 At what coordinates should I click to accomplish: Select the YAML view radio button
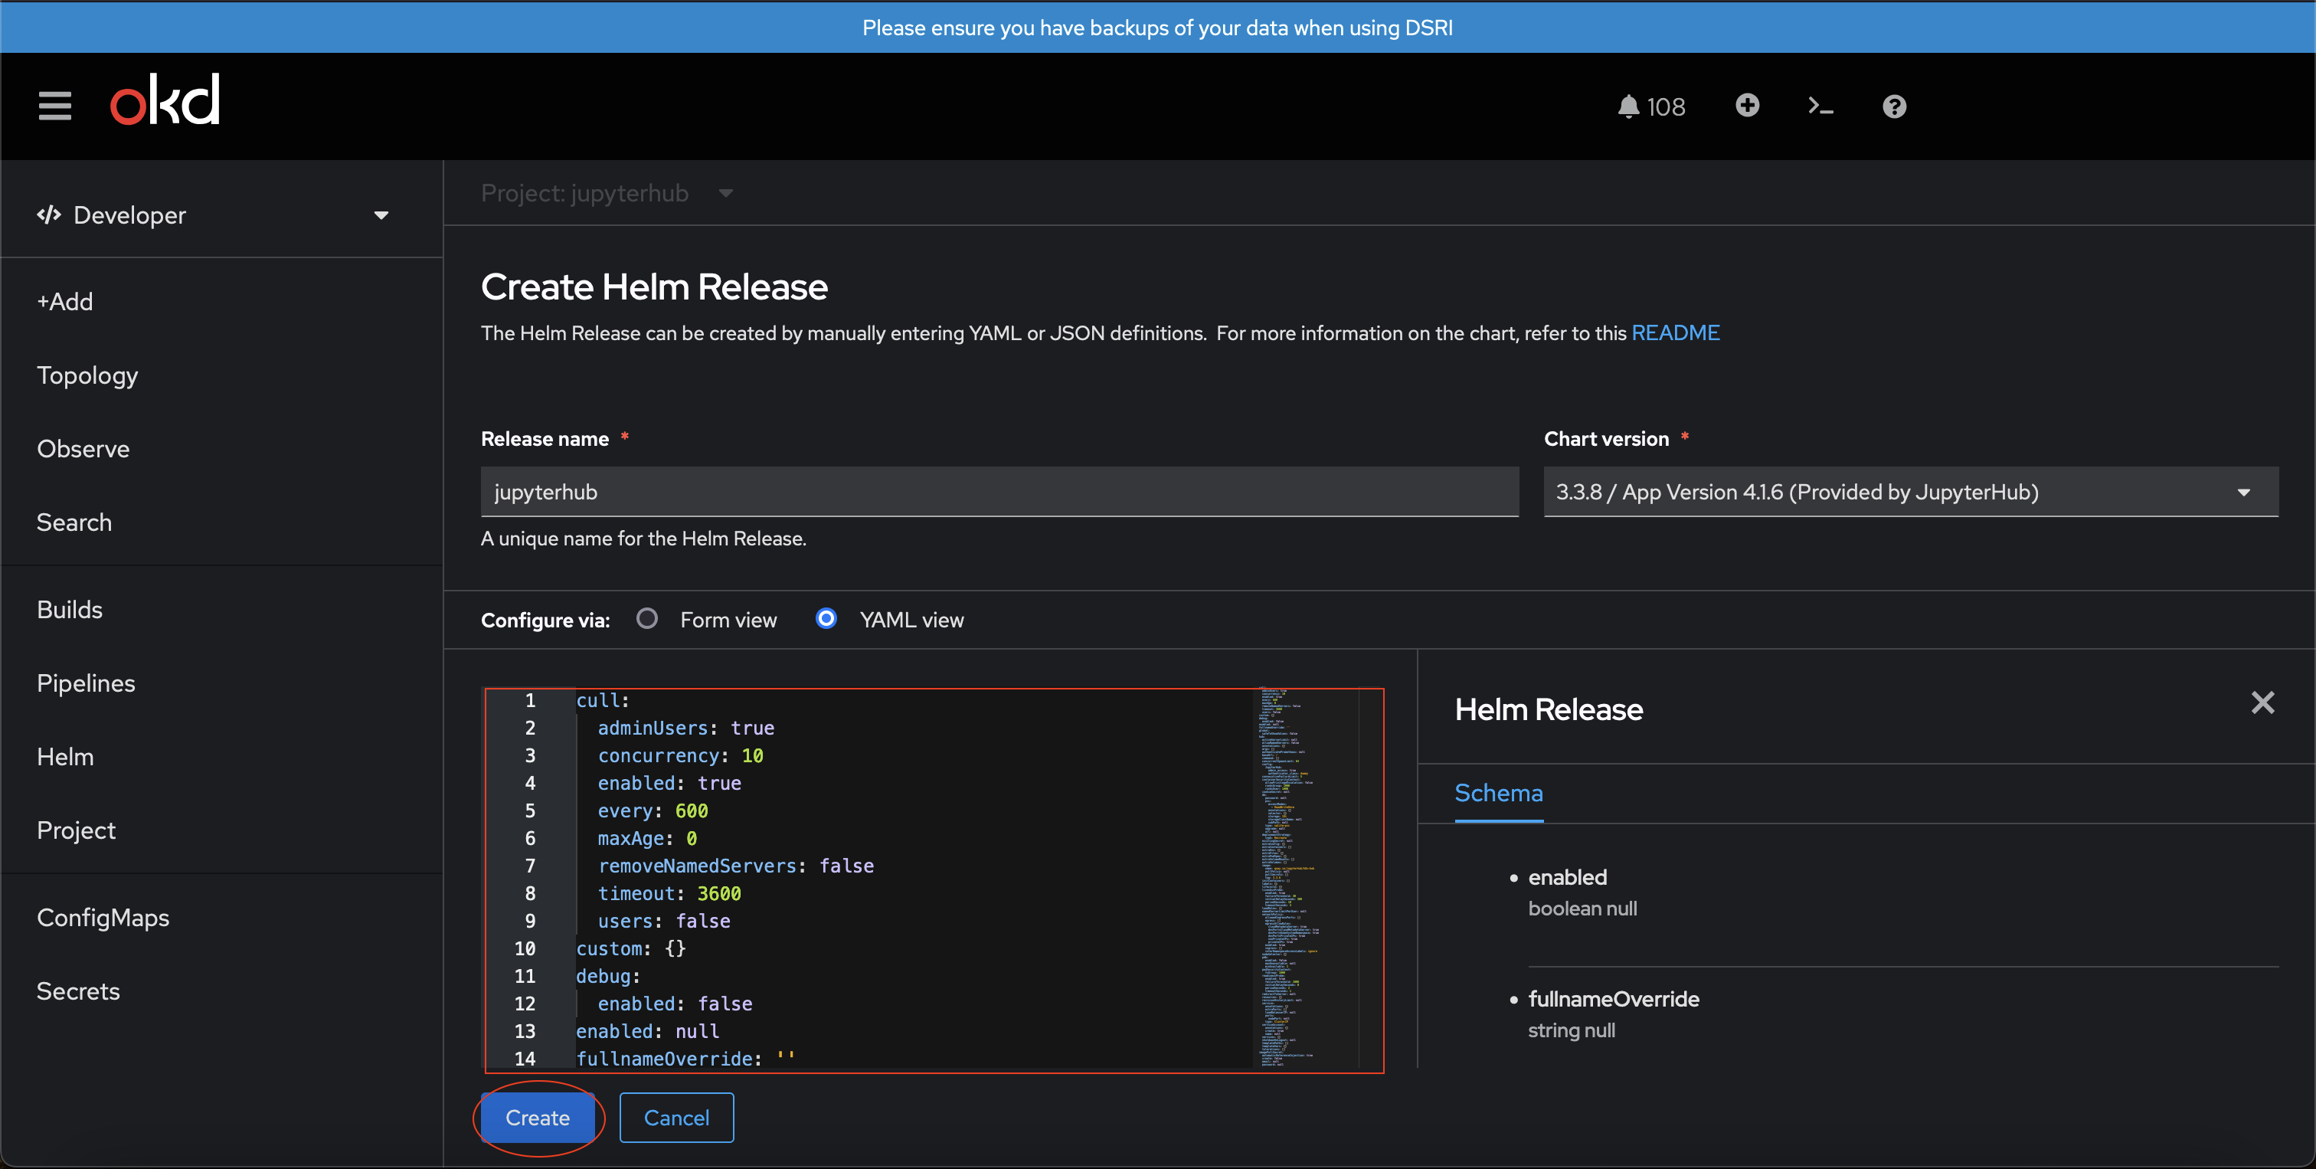coord(826,619)
